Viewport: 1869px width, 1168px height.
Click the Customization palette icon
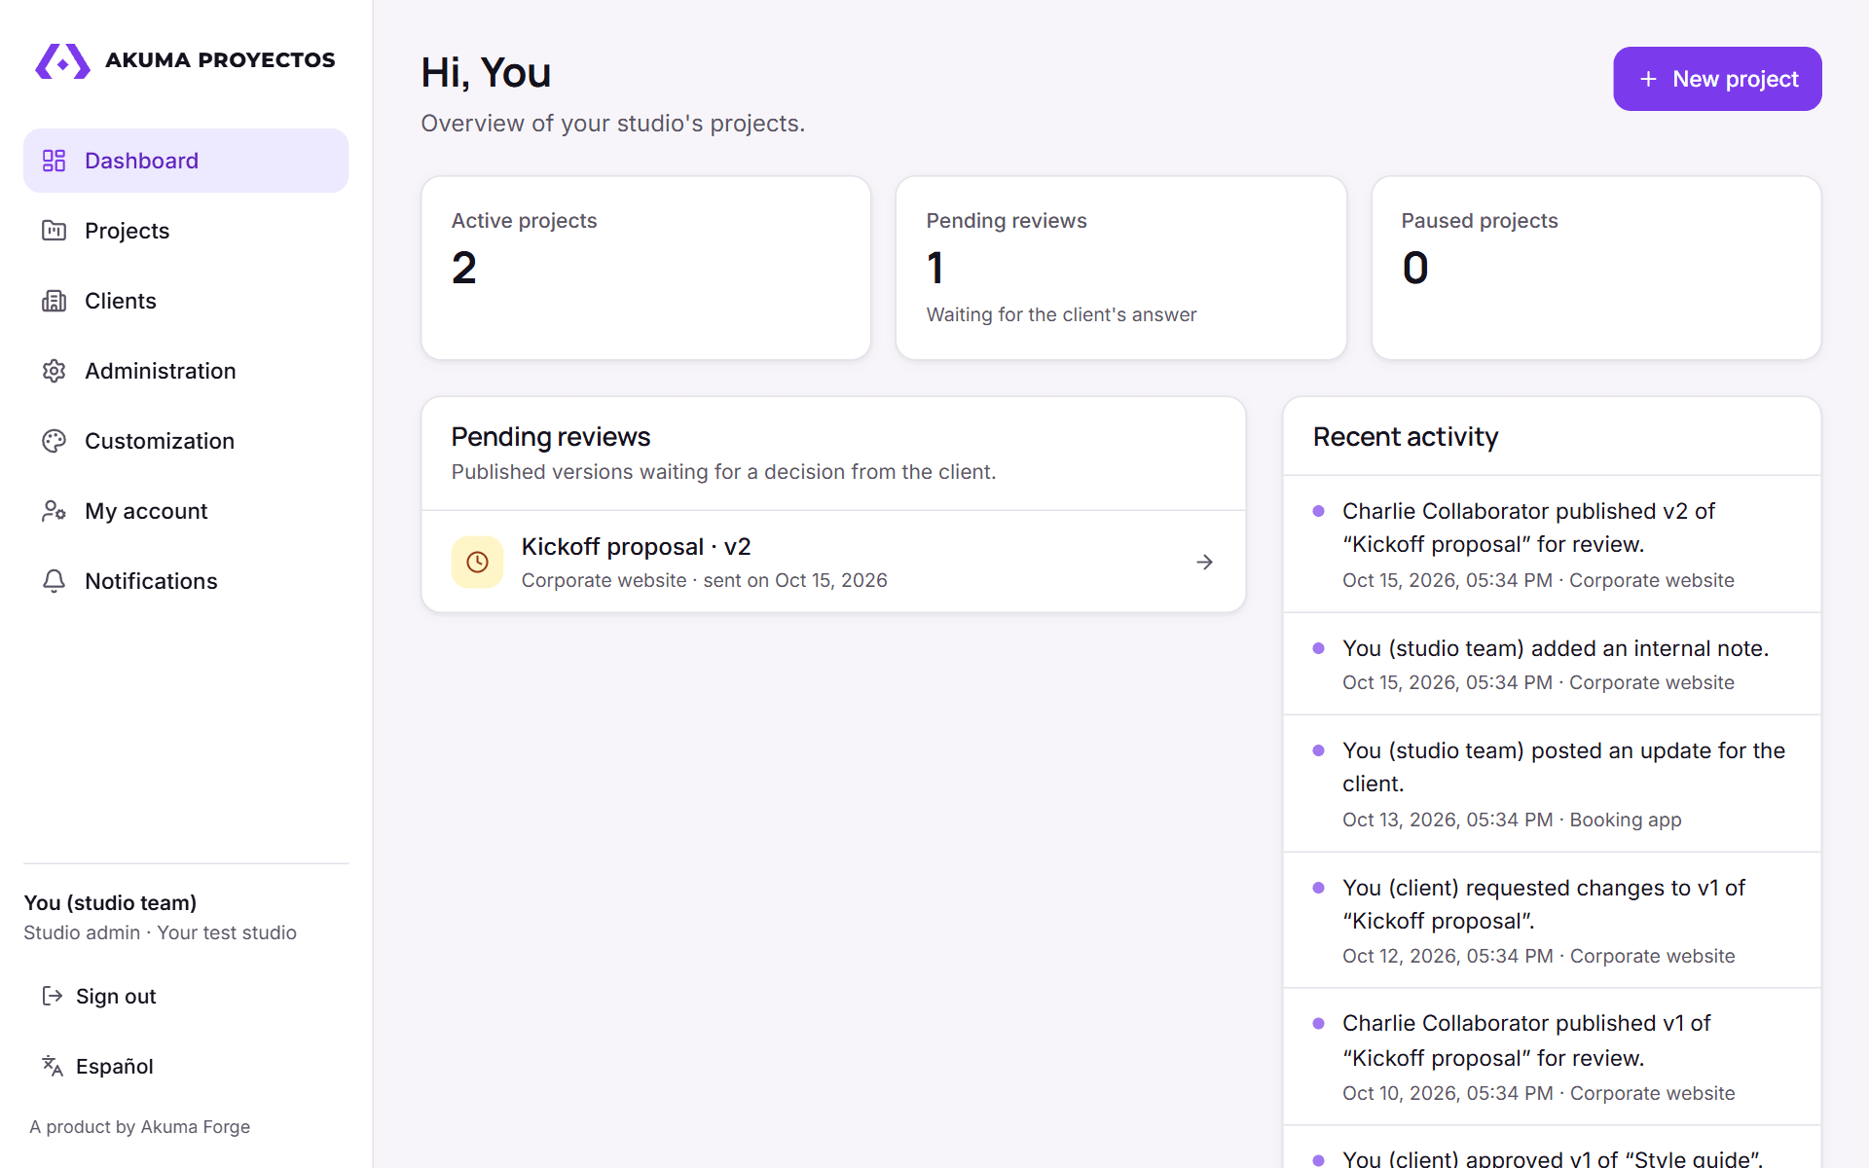pos(54,441)
